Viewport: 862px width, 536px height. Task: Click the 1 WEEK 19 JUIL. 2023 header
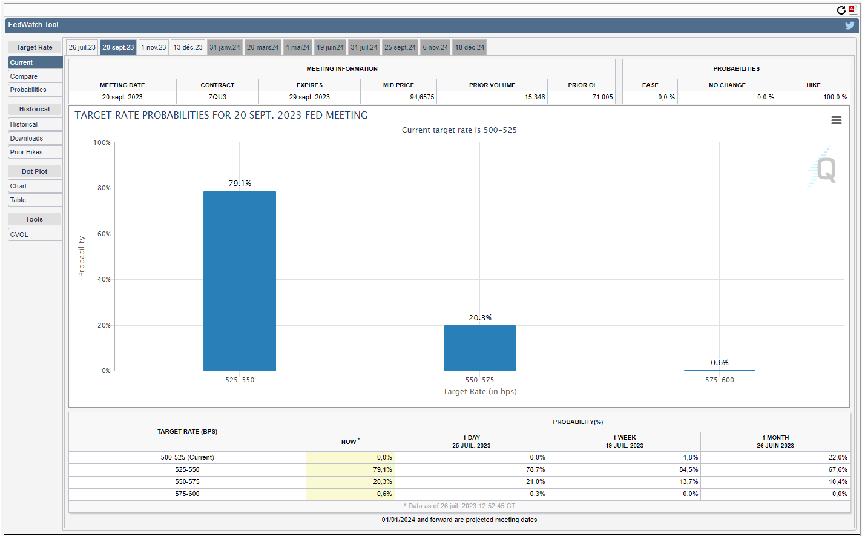coord(625,442)
